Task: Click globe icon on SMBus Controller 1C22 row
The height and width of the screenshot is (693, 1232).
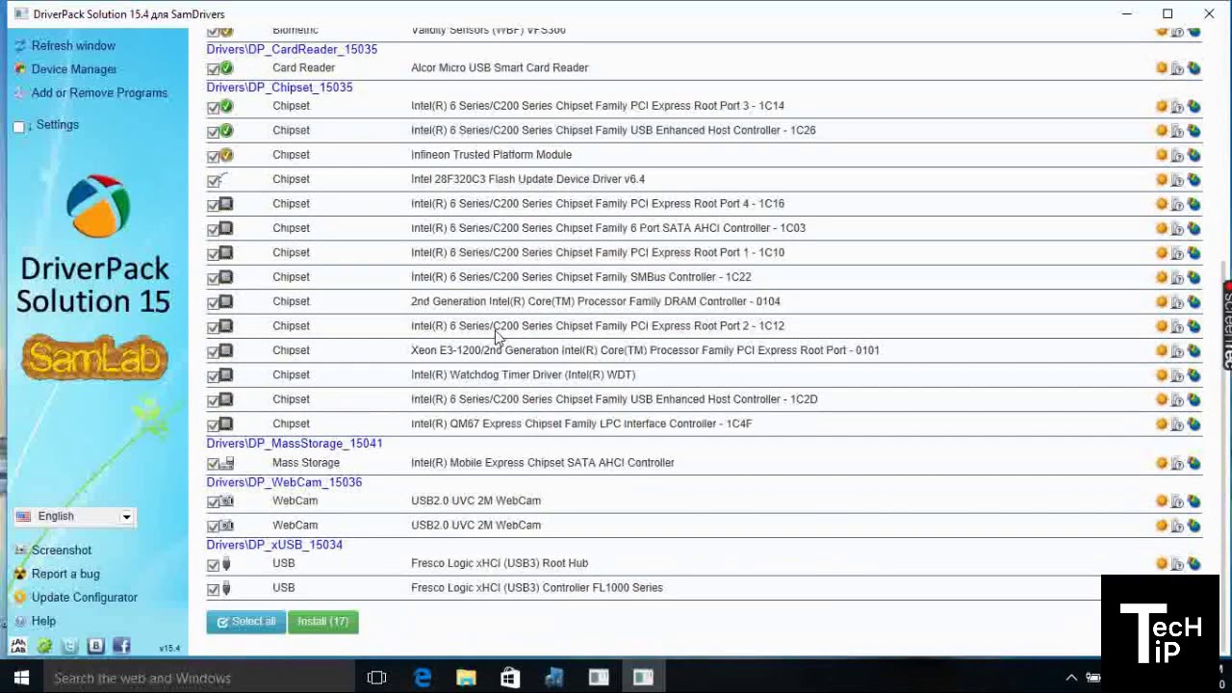Action: [x=1193, y=277]
